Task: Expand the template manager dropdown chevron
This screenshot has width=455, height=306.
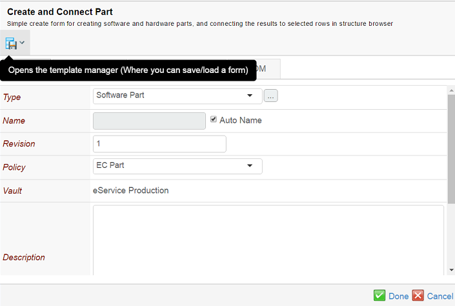Action: coord(23,43)
